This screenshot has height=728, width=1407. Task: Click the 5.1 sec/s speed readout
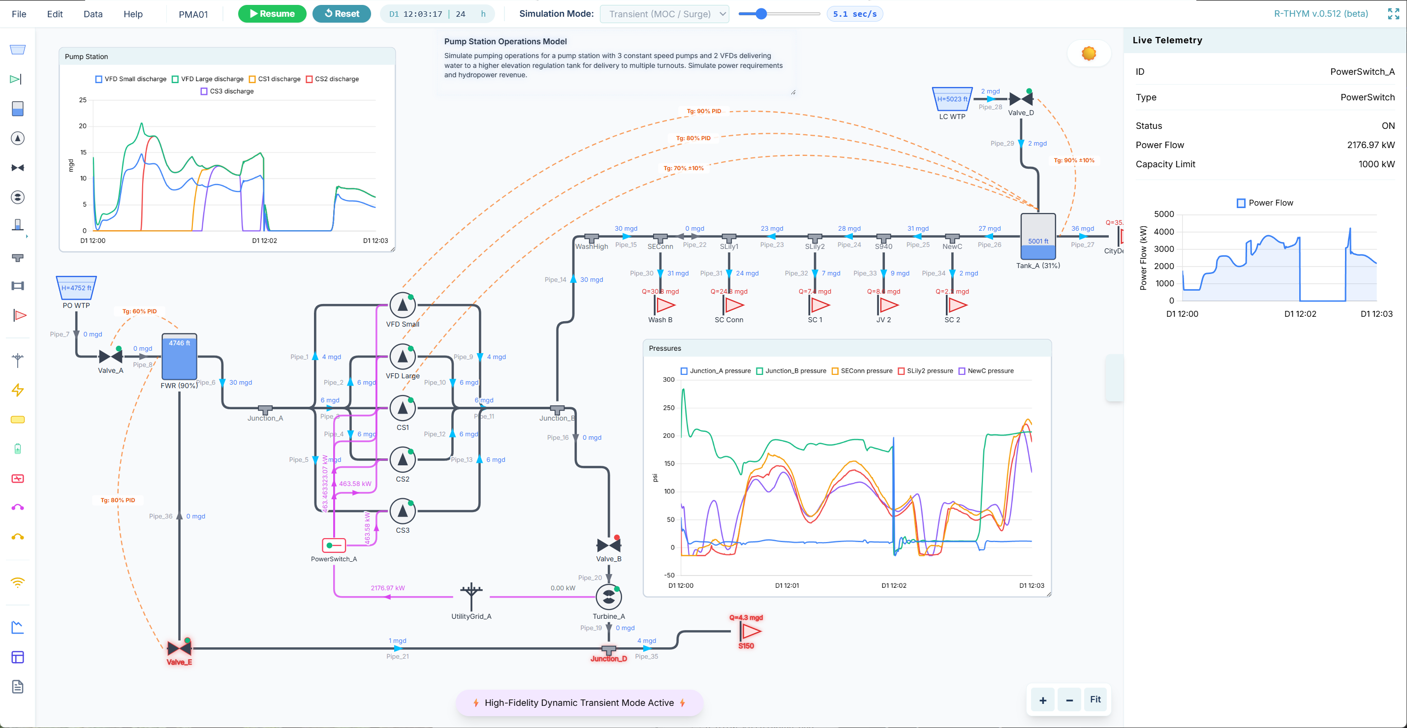tap(854, 14)
